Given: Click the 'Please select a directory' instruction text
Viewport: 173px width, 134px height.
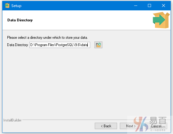Looking at the screenshot, I should (x=47, y=38).
